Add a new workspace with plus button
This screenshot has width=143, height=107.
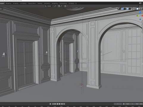[76, 3]
